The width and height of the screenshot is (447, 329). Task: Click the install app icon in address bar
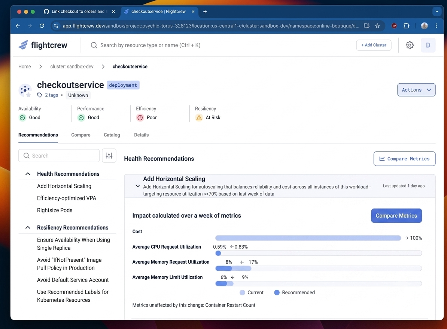(x=367, y=26)
